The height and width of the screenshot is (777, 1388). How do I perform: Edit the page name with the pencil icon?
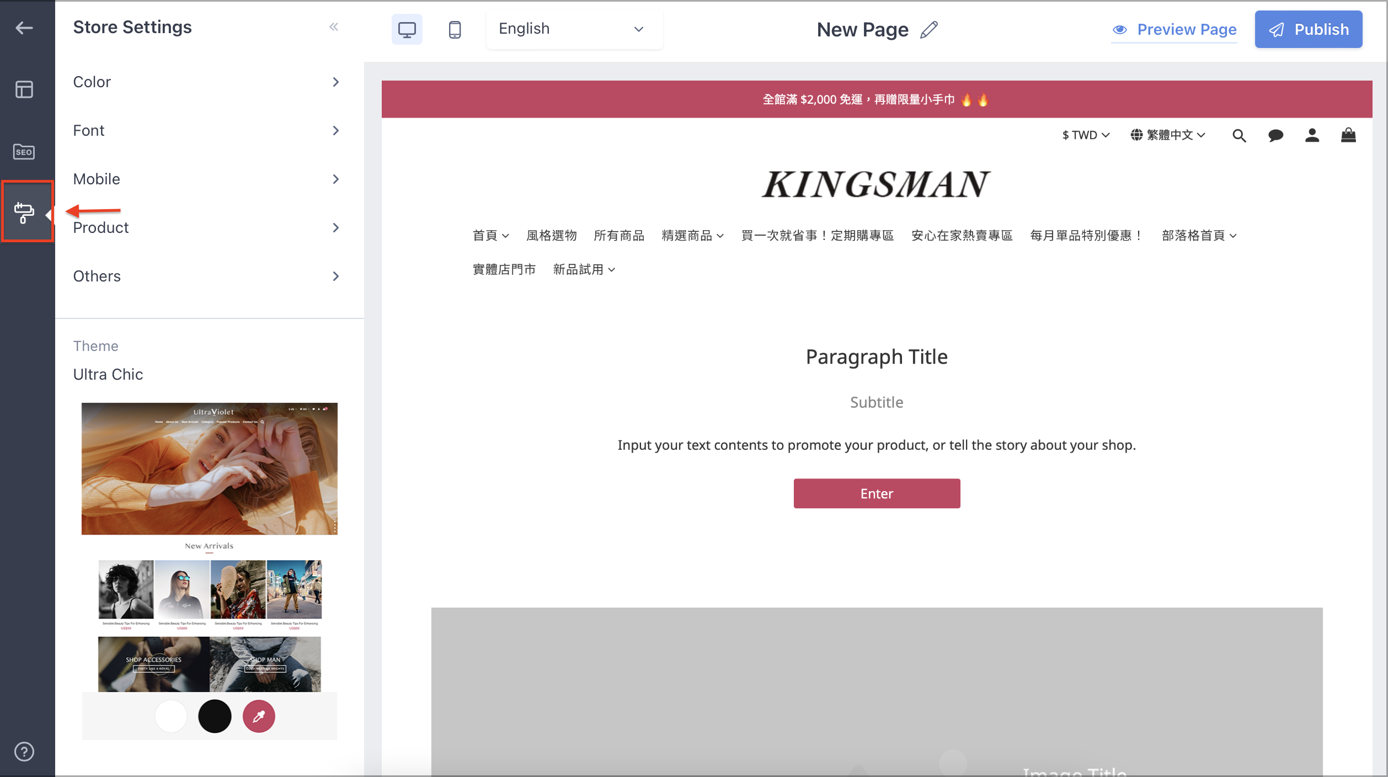[x=929, y=29]
